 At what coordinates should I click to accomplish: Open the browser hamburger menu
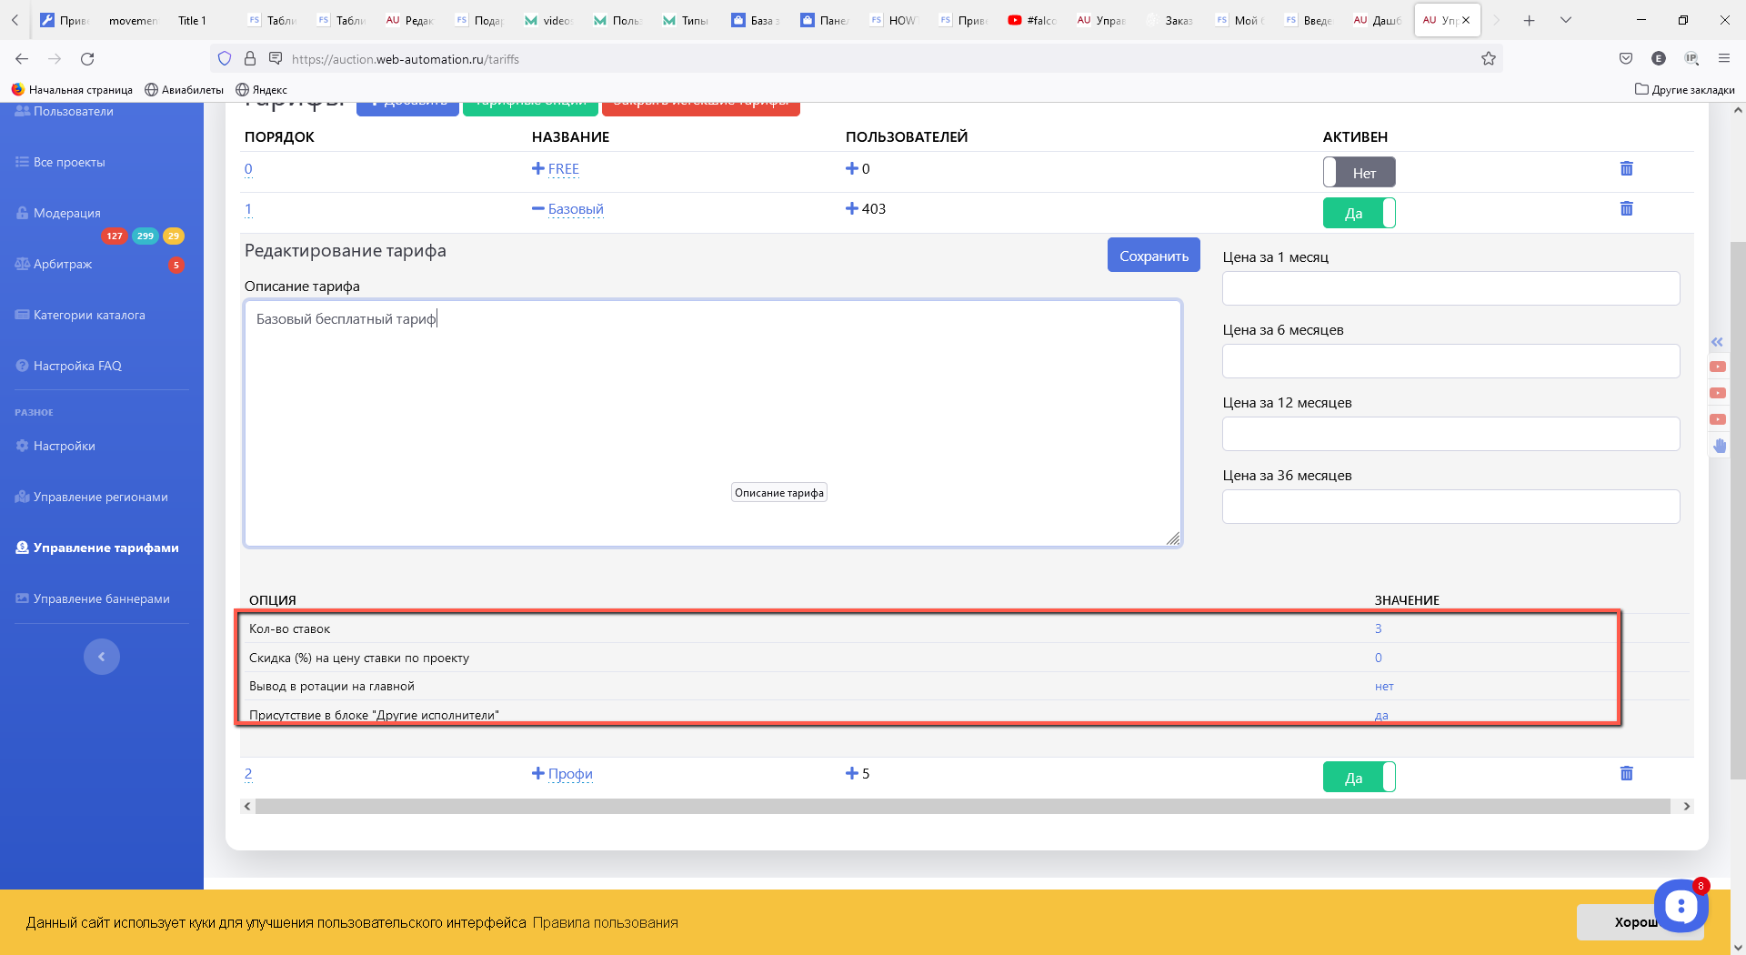coord(1723,59)
